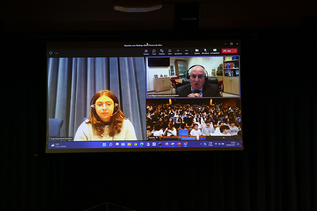Expand the arrow next to Sair
Image resolution: width=317 pixels, height=211 pixels.
(235, 51)
